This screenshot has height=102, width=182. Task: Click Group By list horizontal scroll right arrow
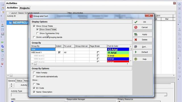pos(127,64)
